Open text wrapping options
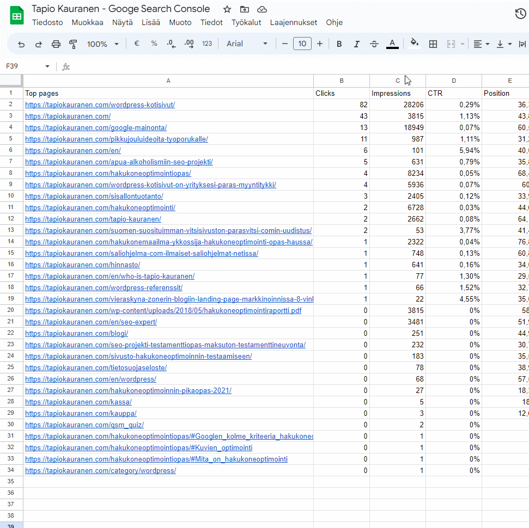The height and width of the screenshot is (528, 529). [x=522, y=44]
